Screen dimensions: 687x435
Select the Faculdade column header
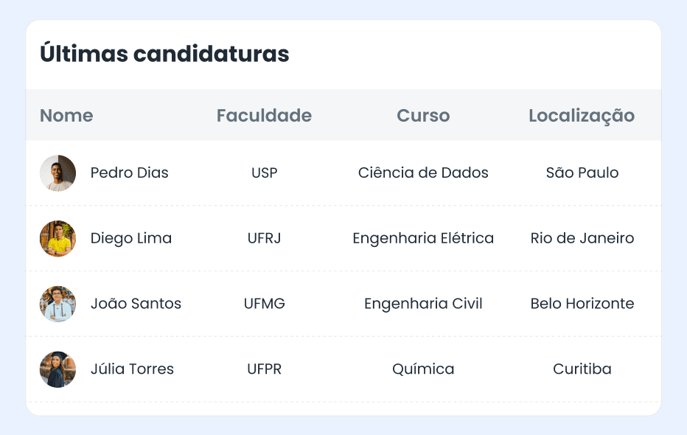(x=264, y=116)
